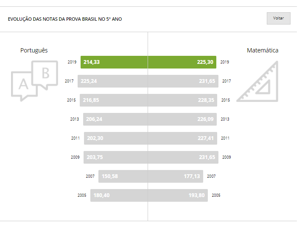
Task: Click the 2013 Matemática bar 226,09
Action: coord(182,119)
